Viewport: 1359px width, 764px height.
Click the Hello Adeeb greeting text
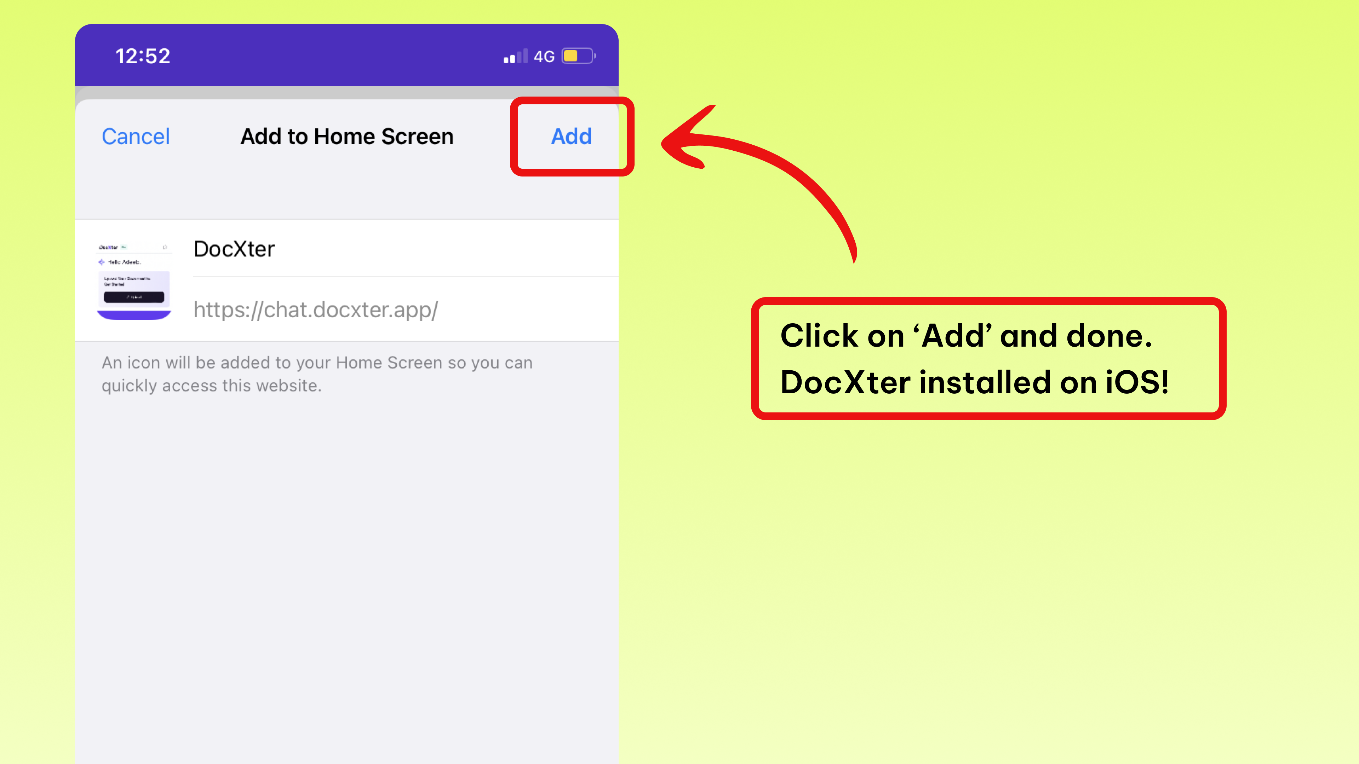click(x=125, y=262)
